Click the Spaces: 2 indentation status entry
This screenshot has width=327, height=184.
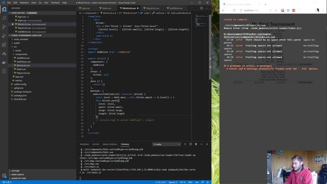(x=173, y=182)
